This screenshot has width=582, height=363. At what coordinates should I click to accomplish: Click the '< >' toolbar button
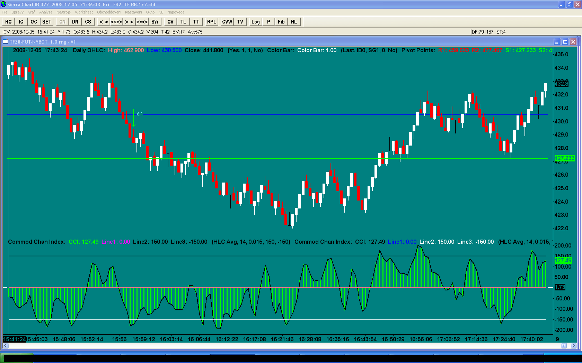pyautogui.click(x=104, y=22)
